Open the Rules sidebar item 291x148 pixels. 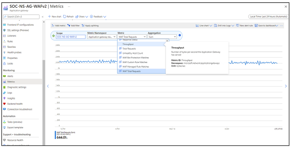click(x=10, y=41)
